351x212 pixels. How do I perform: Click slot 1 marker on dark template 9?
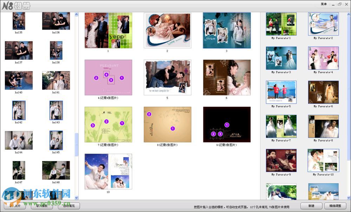click(x=227, y=124)
